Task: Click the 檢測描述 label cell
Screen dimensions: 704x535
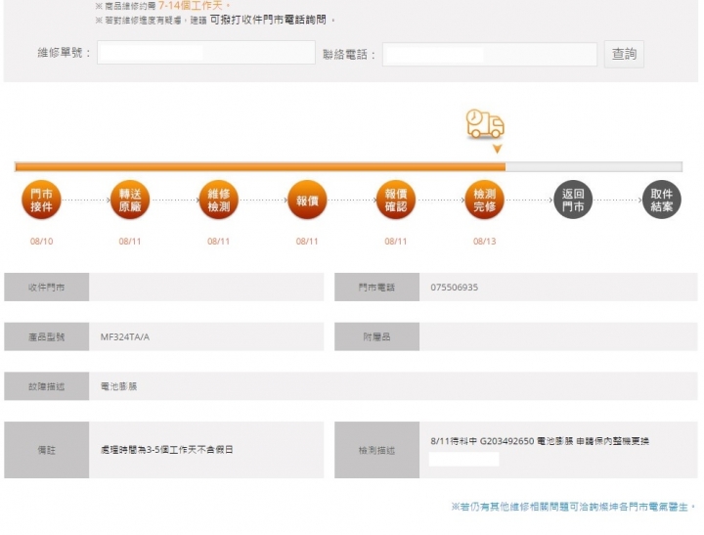Action: click(376, 450)
